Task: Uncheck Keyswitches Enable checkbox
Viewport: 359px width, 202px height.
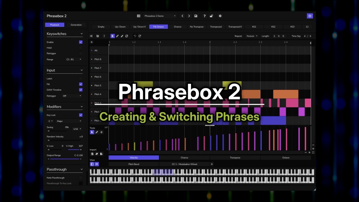Action: click(x=81, y=42)
